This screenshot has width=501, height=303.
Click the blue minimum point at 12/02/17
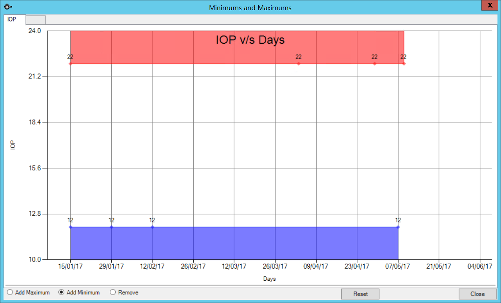point(152,227)
